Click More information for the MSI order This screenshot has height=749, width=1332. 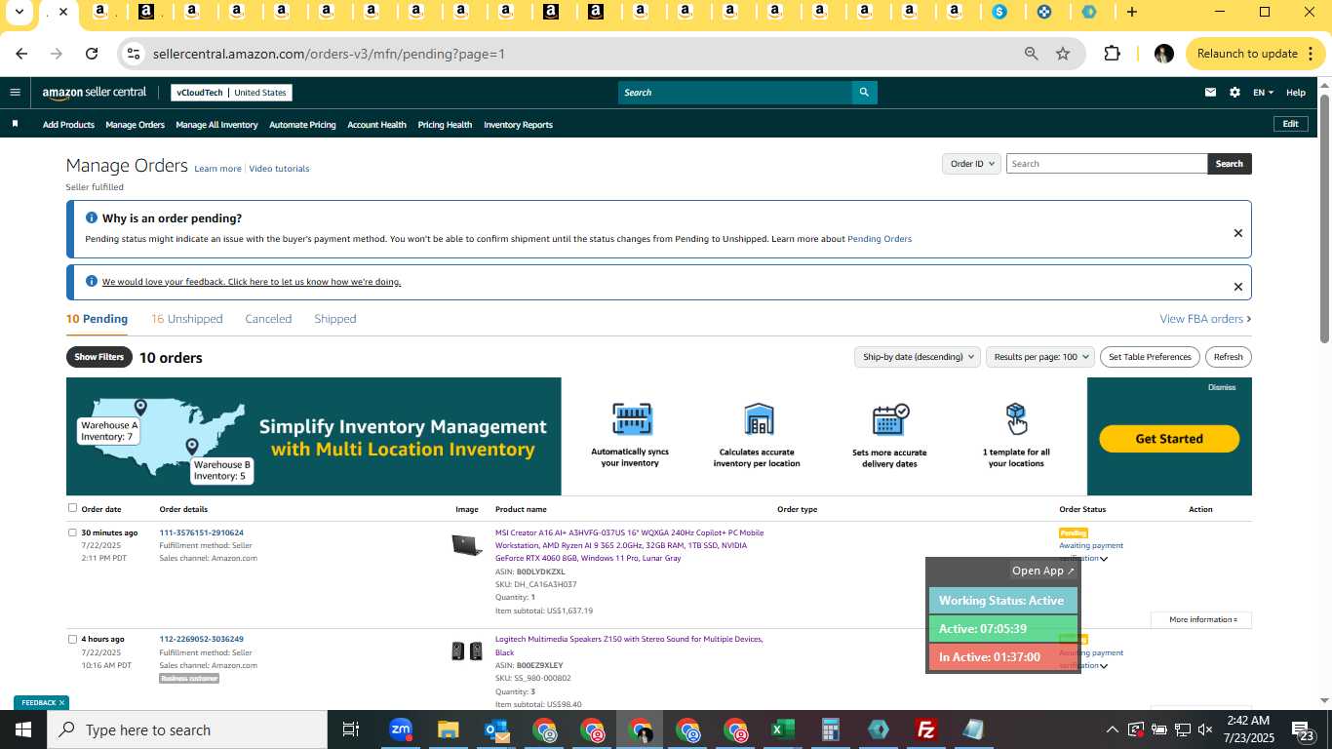pos(1201,619)
